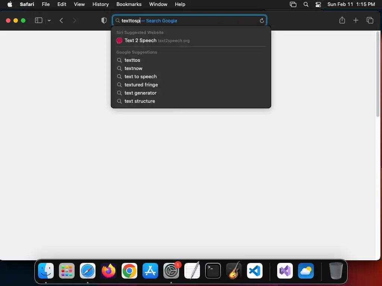
Task: Open the Safari menu
Action: pyautogui.click(x=27, y=4)
